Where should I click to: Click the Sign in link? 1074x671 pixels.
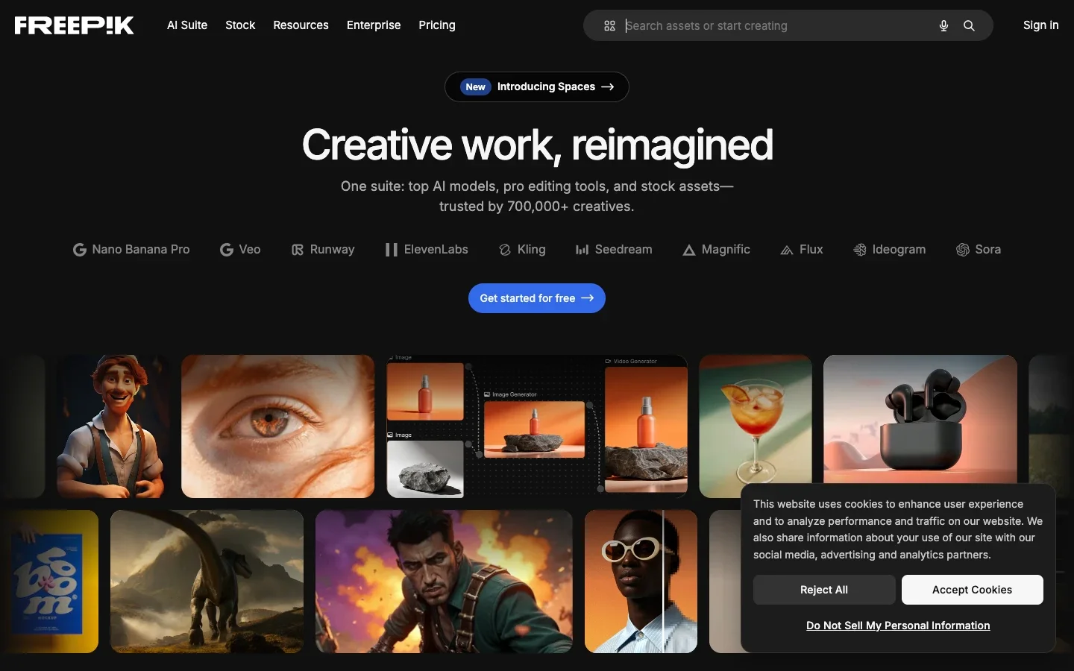[x=1040, y=25]
